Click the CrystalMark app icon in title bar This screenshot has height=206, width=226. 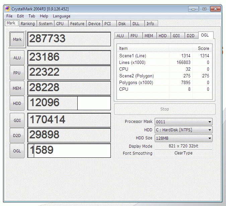point(7,9)
